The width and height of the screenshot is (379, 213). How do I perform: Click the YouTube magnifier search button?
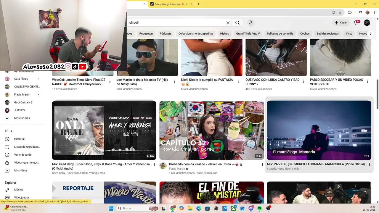tap(237, 22)
